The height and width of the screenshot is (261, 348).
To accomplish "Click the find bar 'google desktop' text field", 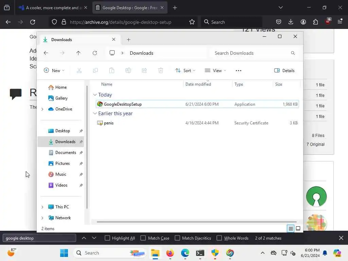I will pos(39,238).
